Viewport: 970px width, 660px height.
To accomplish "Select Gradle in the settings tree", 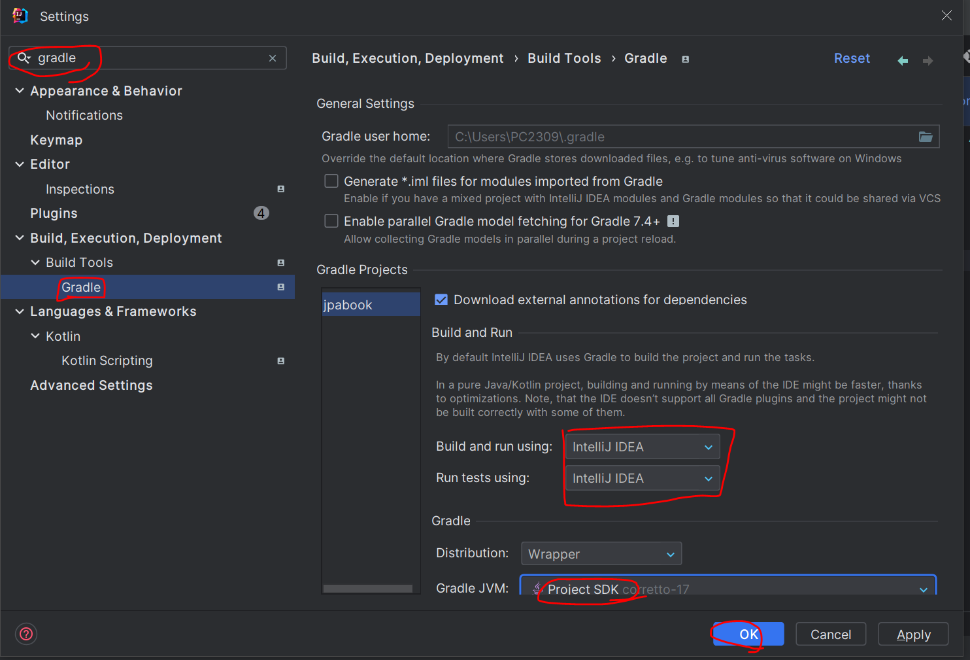I will pyautogui.click(x=148, y=287).
